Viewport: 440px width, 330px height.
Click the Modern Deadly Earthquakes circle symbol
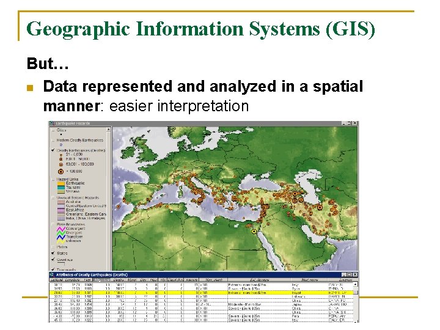pyautogui.click(x=61, y=145)
